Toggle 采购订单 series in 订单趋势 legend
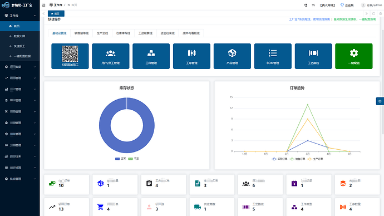The image size is (384, 216). point(279,159)
